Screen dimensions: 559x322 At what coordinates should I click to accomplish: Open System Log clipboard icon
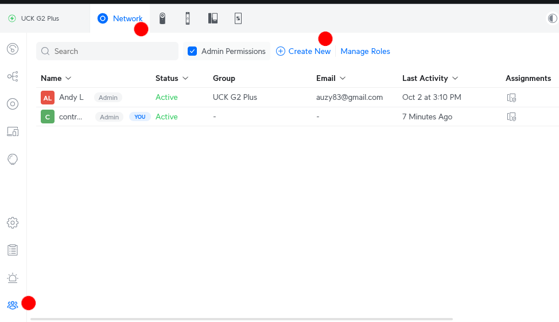[13, 250]
